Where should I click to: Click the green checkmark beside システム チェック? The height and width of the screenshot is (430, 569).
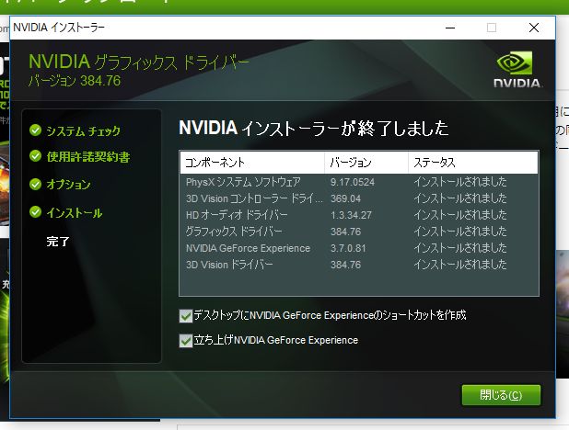[x=36, y=130]
